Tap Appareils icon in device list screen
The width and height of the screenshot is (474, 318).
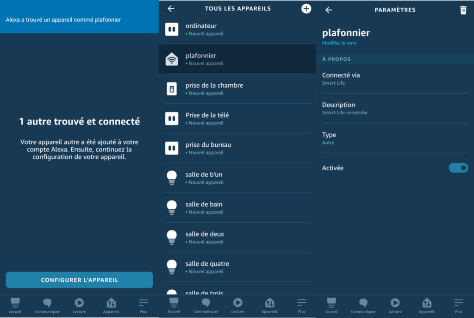tap(270, 303)
